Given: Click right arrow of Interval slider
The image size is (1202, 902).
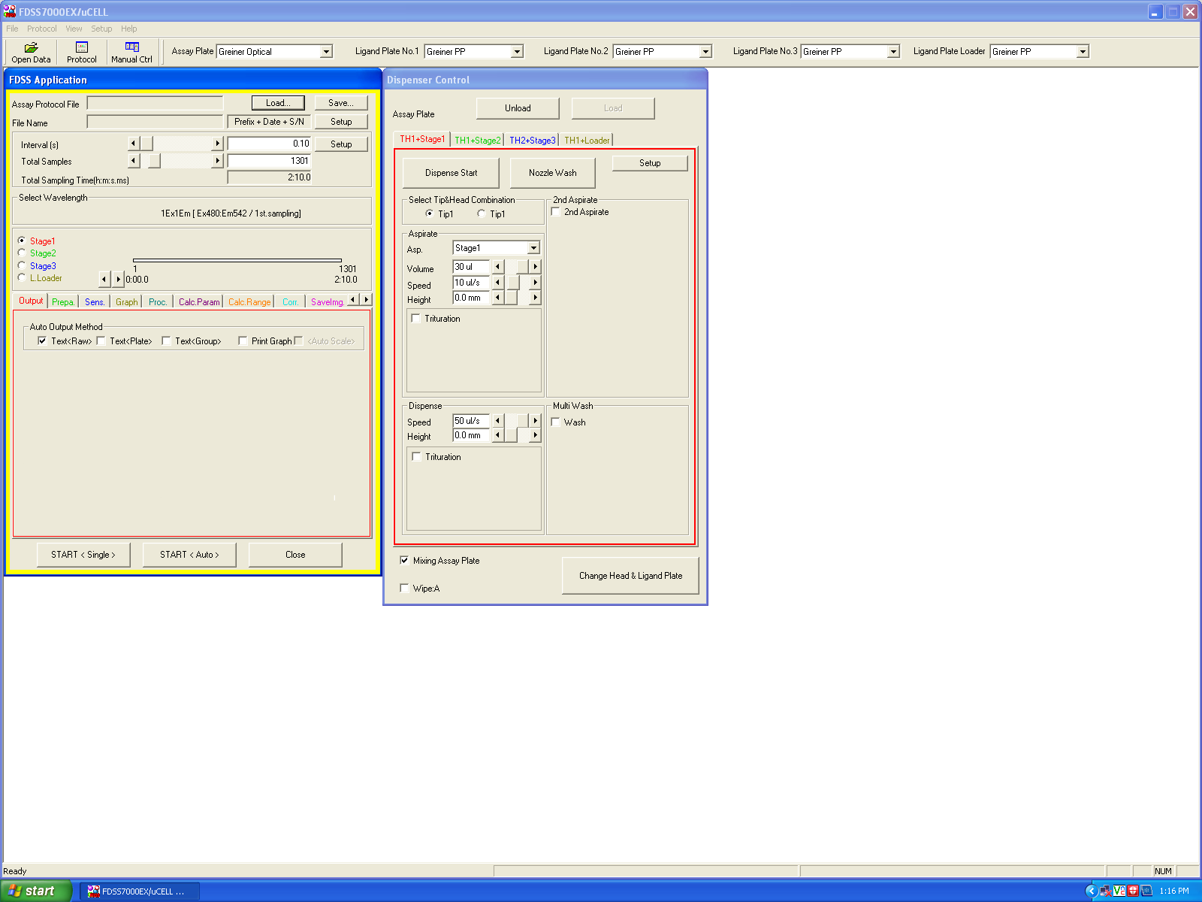Looking at the screenshot, I should click(x=218, y=144).
